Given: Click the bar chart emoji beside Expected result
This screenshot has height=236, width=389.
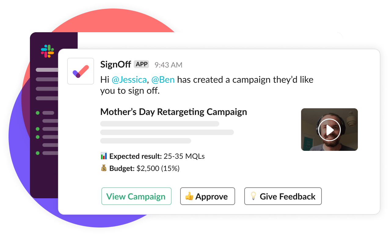Looking at the screenshot, I should pyautogui.click(x=104, y=156).
